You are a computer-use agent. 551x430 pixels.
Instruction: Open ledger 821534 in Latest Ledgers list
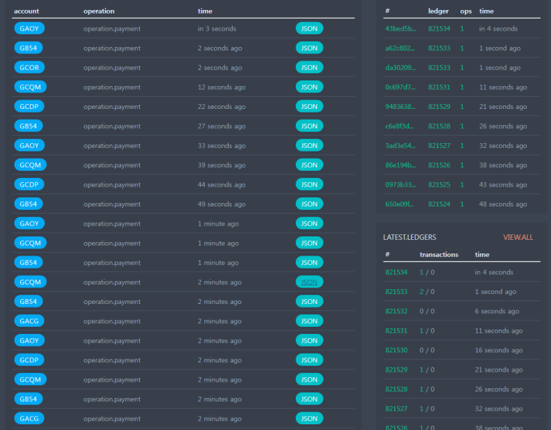coord(396,272)
